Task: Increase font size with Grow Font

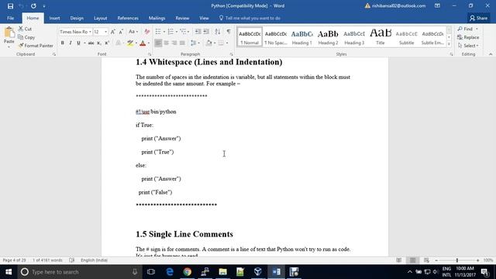Action: click(113, 32)
